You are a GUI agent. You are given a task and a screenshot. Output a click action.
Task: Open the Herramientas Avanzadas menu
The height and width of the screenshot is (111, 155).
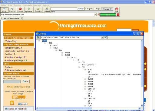point(32,5)
